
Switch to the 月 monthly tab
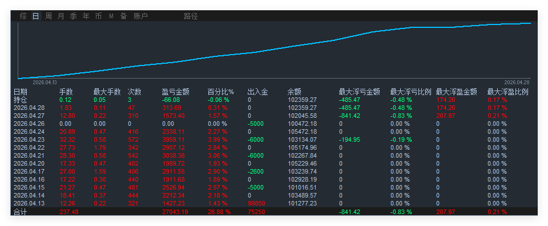pyautogui.click(x=61, y=16)
